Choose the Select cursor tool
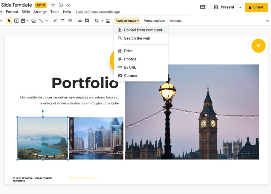This screenshot has width=271, height=194. (x=9, y=21)
